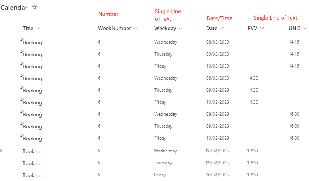This screenshot has width=309, height=181.
Task: Open Friday Booking with PVV 14:30
Action: (x=32, y=103)
